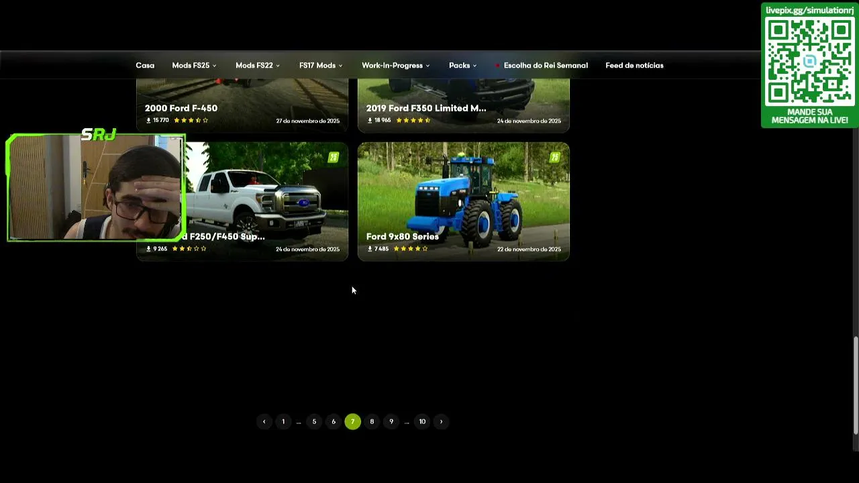Expand the Work-In-Progress dropdown

point(396,66)
